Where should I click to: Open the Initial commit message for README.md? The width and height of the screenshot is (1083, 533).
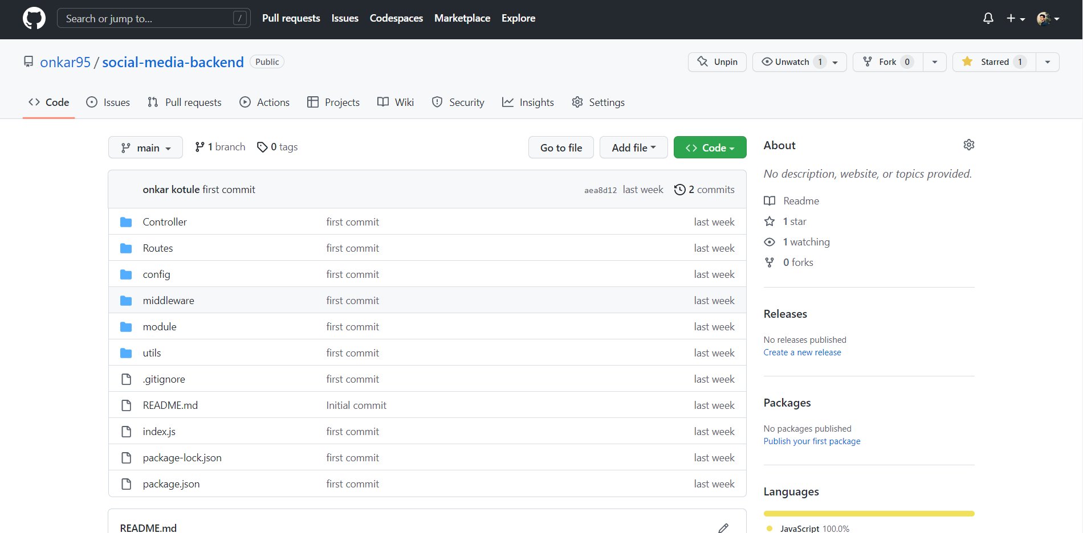pyautogui.click(x=356, y=405)
